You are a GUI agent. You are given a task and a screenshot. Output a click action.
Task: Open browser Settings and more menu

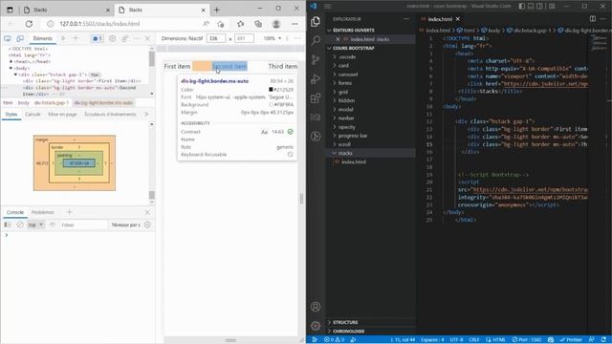coord(295,24)
